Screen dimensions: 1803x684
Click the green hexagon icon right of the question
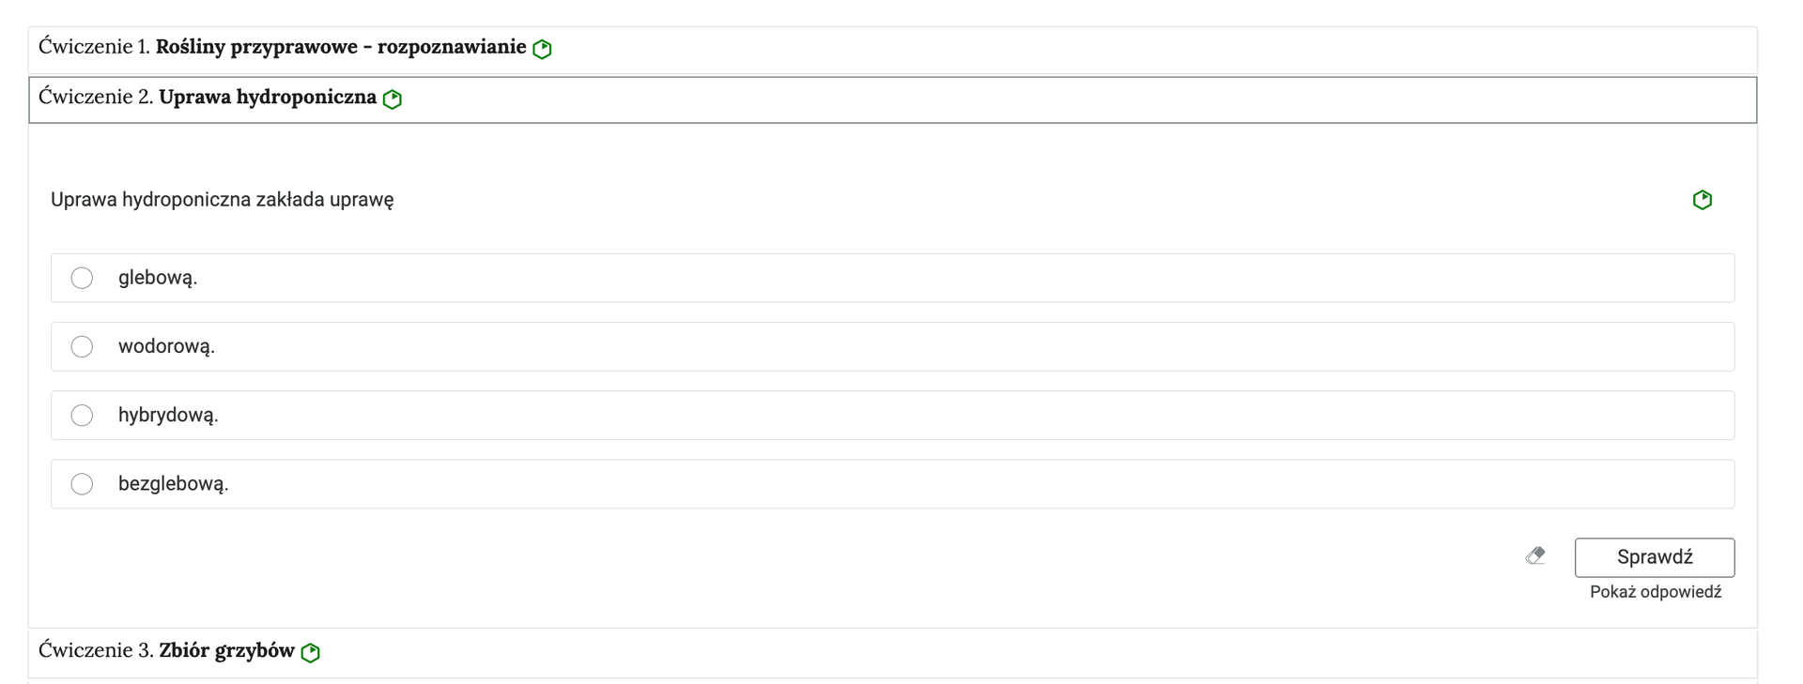pos(1702,200)
